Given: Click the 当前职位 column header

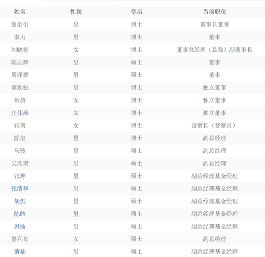Looking at the screenshot, I should 214,12.
